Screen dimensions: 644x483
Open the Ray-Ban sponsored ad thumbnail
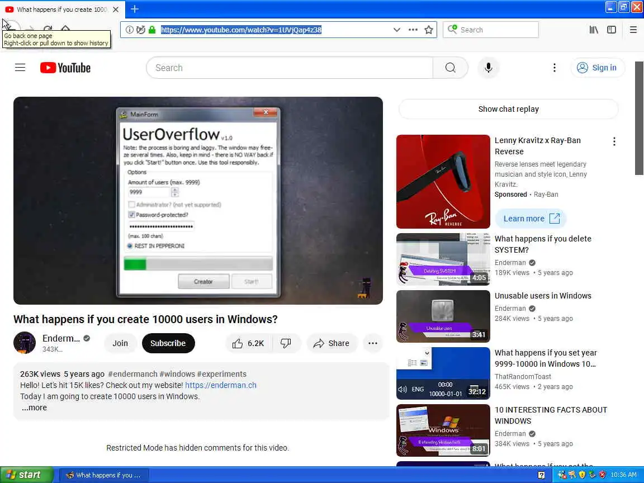pos(443,182)
